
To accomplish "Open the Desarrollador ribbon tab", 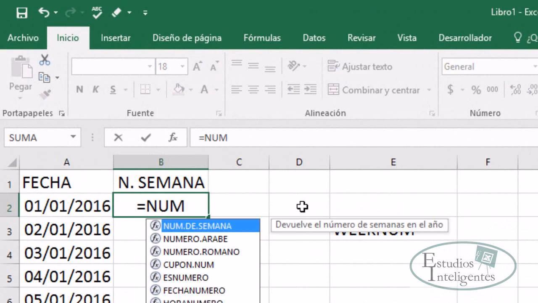I will coord(465,38).
